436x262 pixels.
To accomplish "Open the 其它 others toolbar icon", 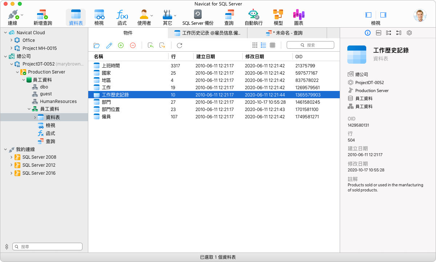I will click(167, 15).
